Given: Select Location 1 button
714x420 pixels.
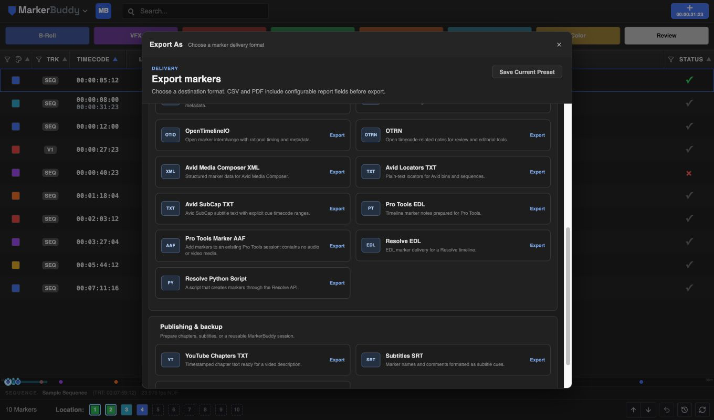Looking at the screenshot, I should tap(95, 409).
